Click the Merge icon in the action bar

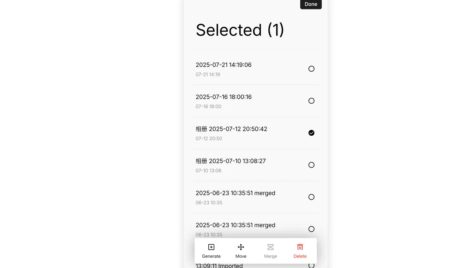270,247
